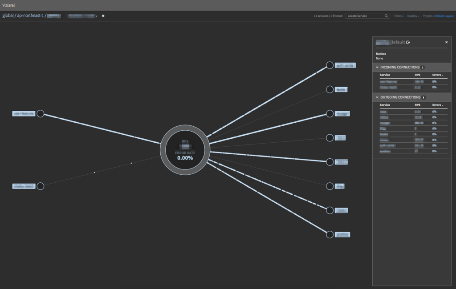Open the Display dropdown menu
Image resolution: width=456 pixels, height=289 pixels.
click(x=413, y=16)
